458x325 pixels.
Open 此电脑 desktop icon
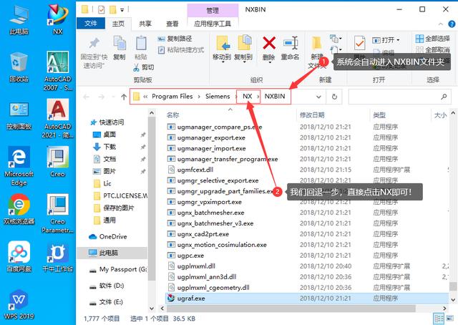click(x=19, y=19)
